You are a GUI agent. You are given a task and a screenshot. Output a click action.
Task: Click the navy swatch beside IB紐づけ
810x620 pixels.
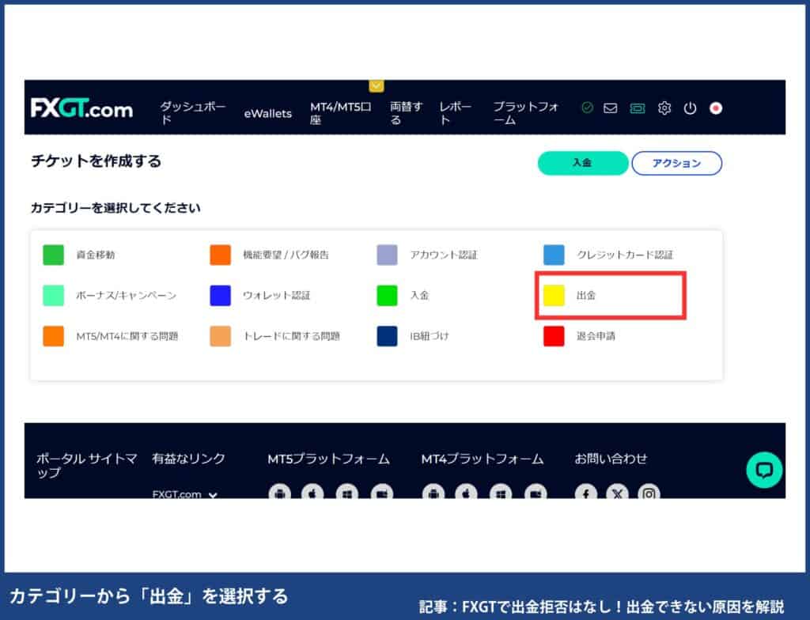click(387, 336)
